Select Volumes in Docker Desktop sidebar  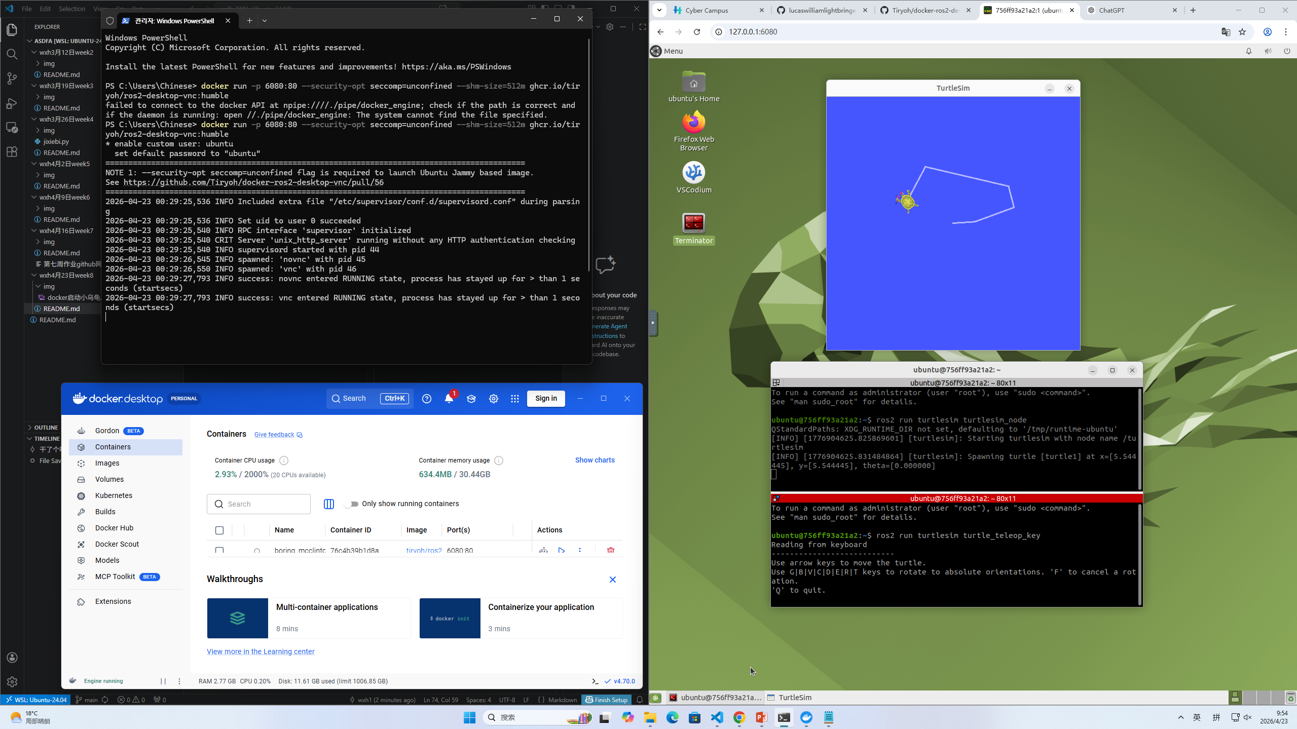(126, 480)
